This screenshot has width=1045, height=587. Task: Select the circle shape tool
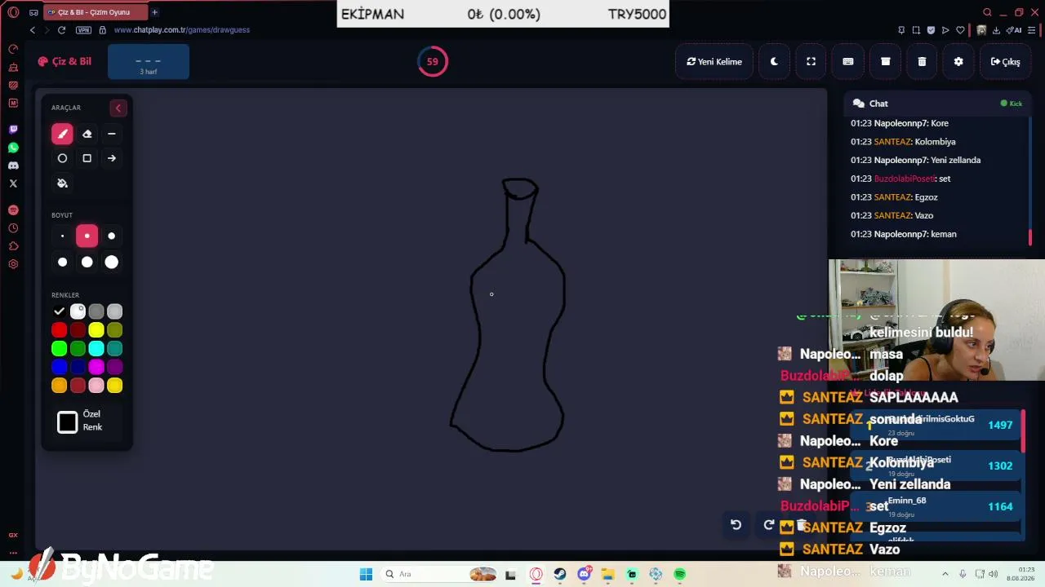62,158
